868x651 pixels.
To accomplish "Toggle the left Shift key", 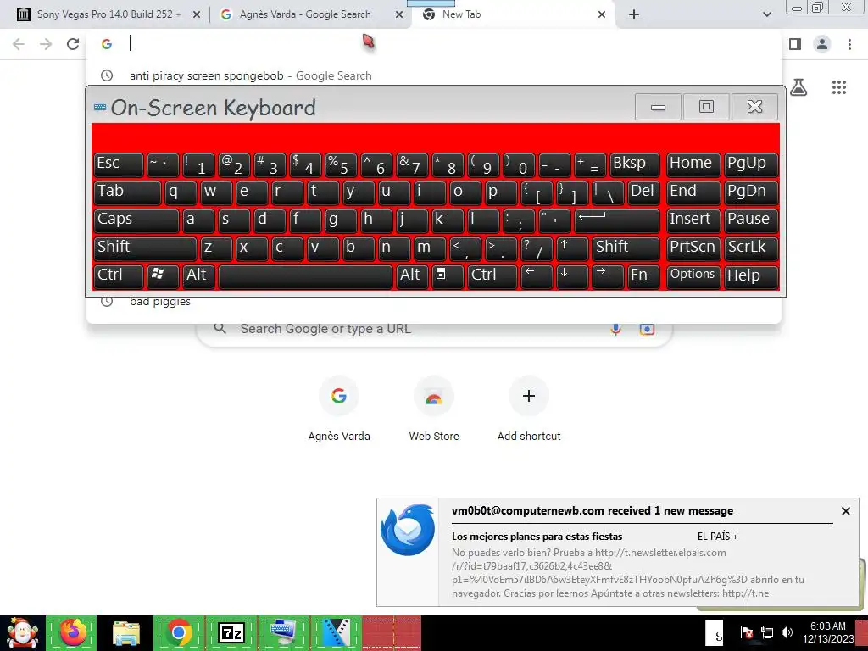I will [x=145, y=249].
